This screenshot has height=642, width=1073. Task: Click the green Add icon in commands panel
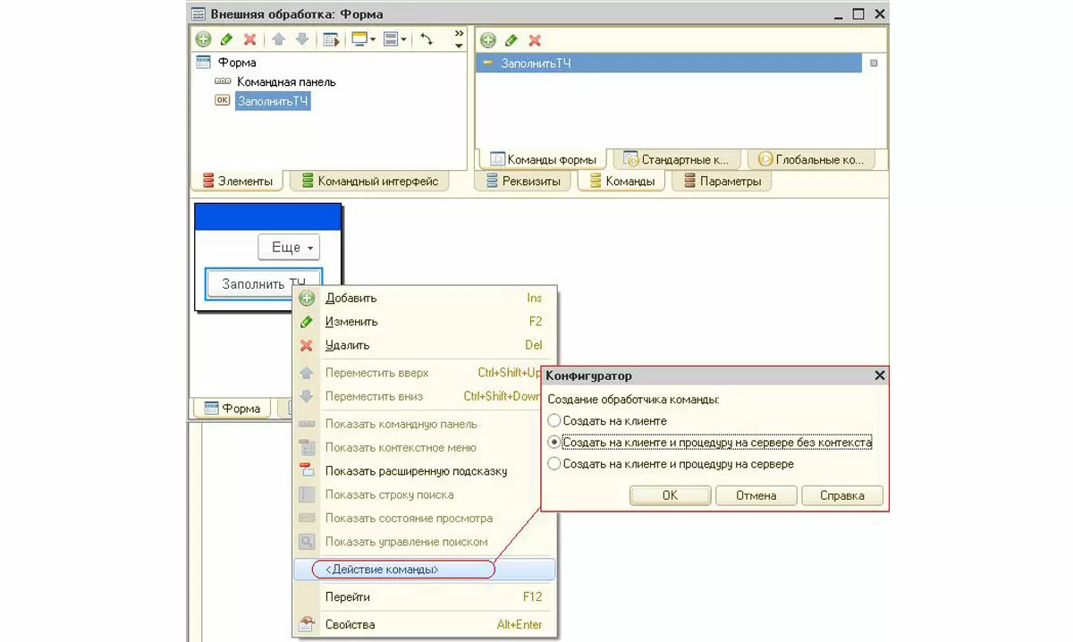coord(488,40)
